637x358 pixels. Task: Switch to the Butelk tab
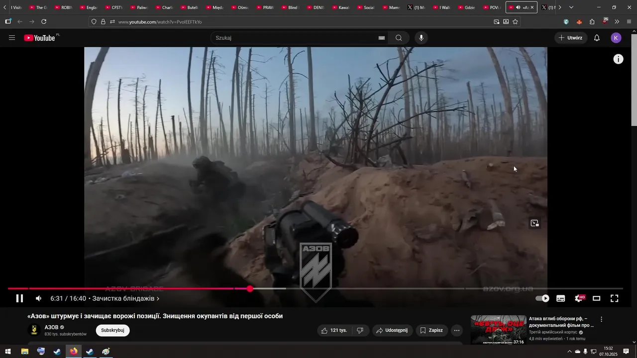[x=190, y=7]
